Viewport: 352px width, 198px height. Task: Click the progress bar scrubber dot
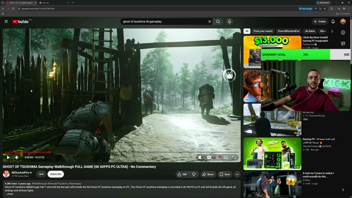coord(50,152)
